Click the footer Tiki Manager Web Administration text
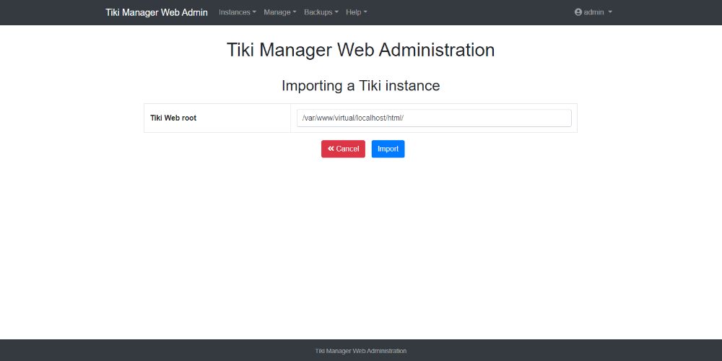The image size is (722, 361). coord(361,351)
